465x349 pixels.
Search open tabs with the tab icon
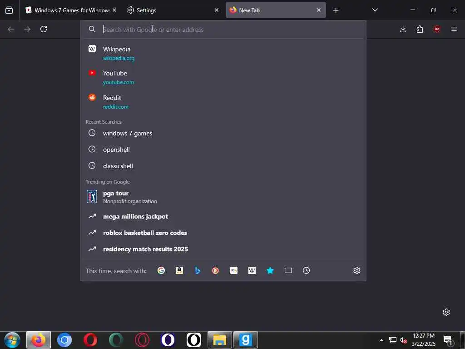coord(288,270)
